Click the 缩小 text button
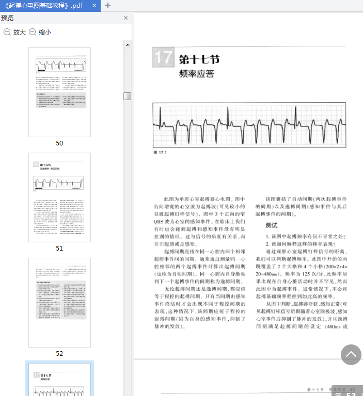 pos(45,32)
